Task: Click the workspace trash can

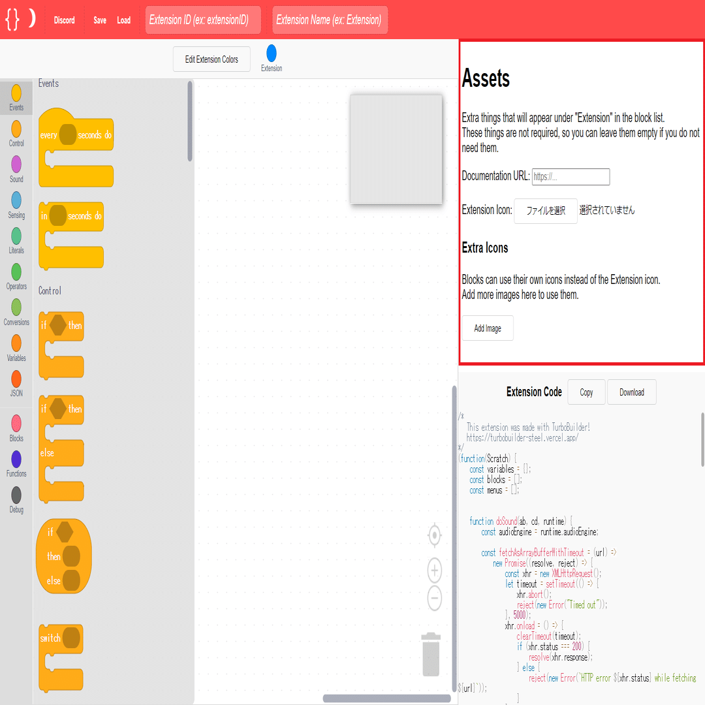Action: (431, 654)
